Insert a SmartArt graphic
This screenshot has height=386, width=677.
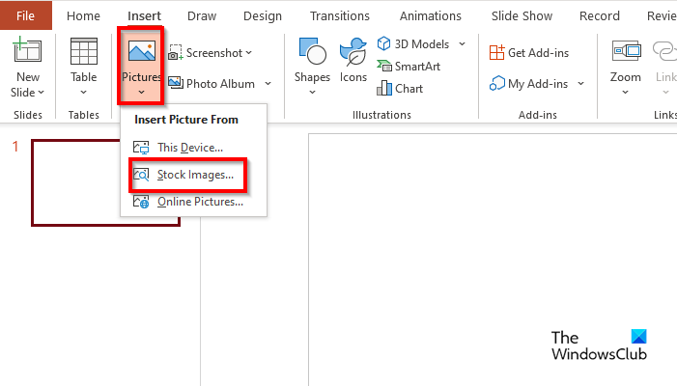click(x=410, y=67)
